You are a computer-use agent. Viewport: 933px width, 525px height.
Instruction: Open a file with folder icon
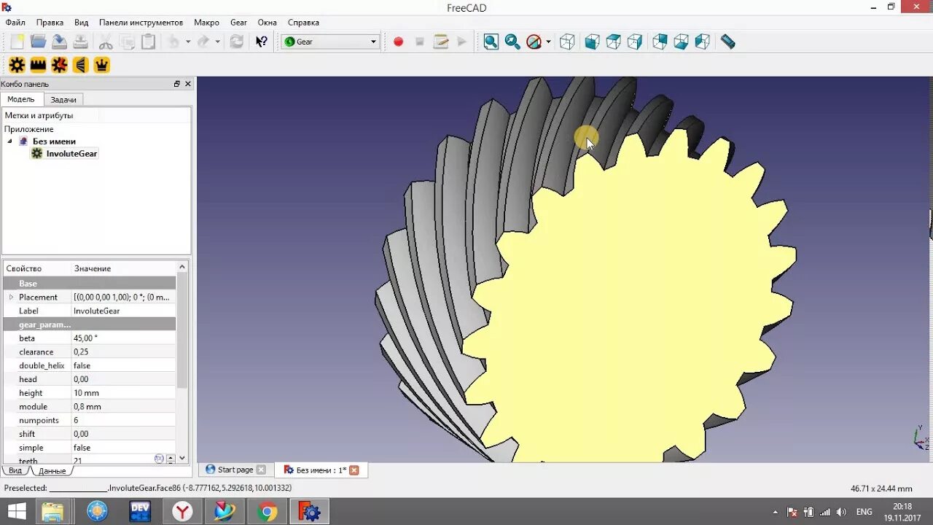pyautogui.click(x=38, y=42)
